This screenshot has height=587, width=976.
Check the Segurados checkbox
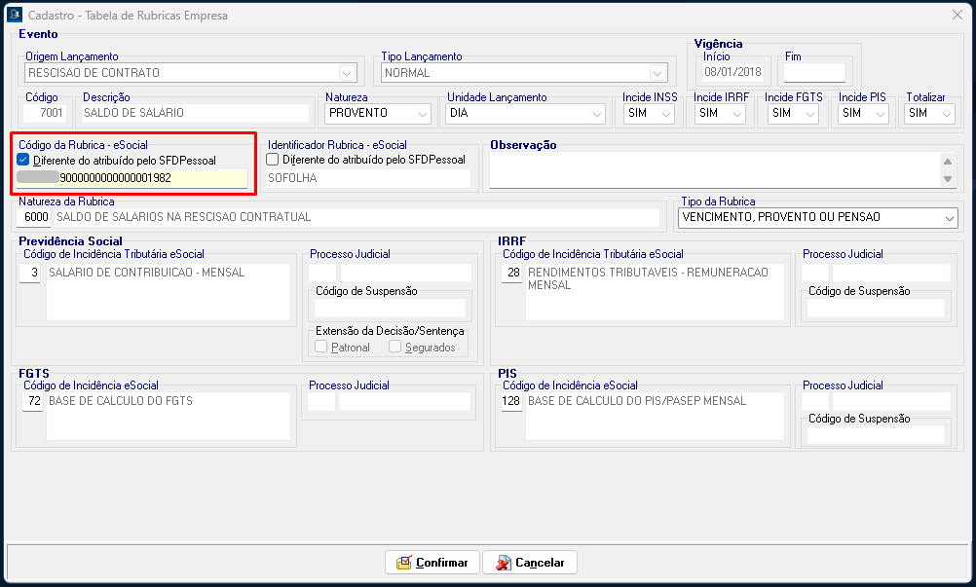coord(395,348)
